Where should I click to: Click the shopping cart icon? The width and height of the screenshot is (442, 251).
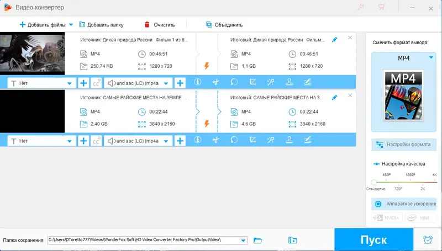pyautogui.click(x=381, y=7)
